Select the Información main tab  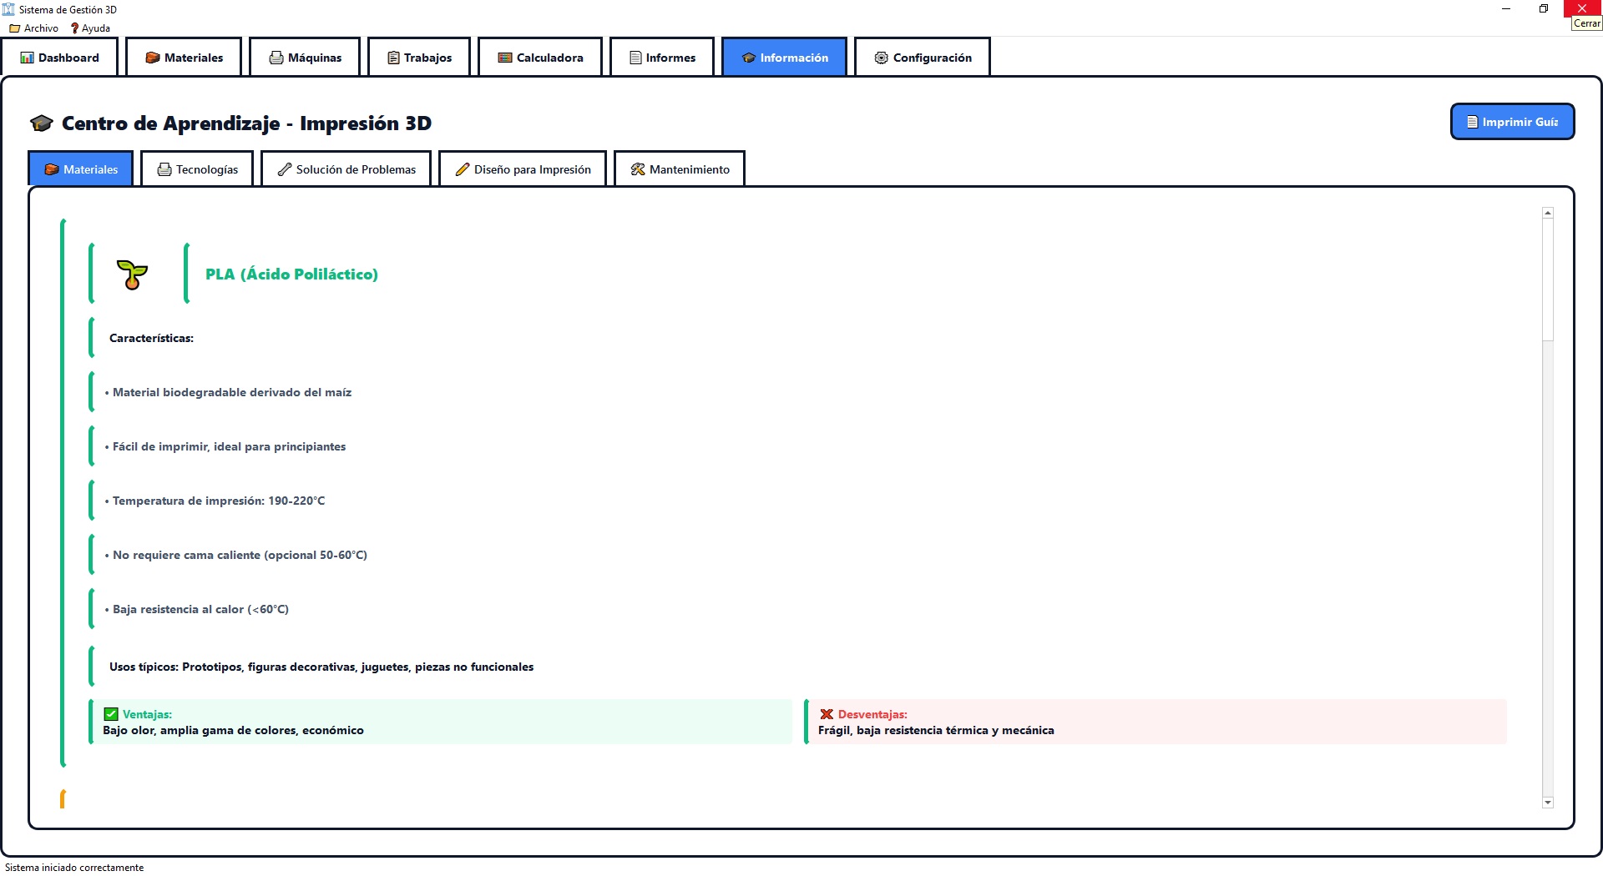[784, 58]
